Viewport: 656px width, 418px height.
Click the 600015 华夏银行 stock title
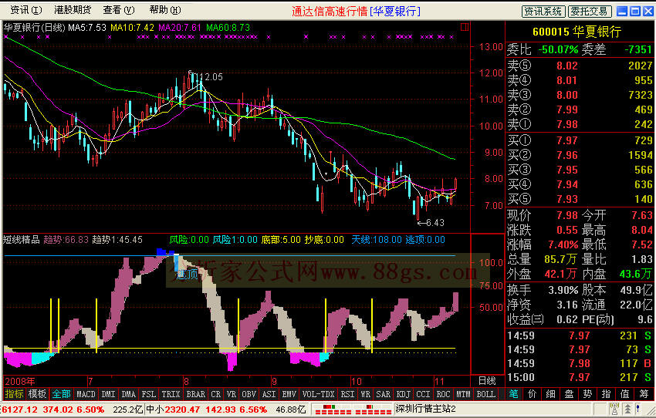pyautogui.click(x=577, y=32)
